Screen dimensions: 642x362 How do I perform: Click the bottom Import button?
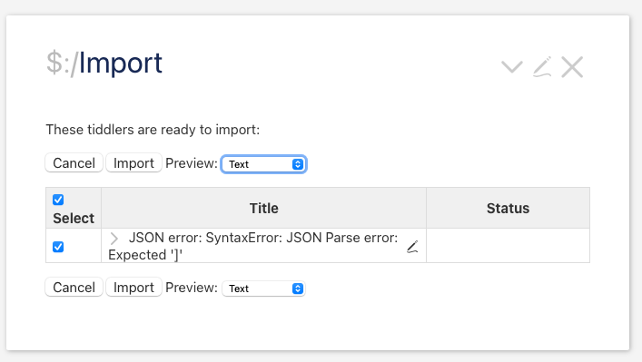pyautogui.click(x=133, y=288)
